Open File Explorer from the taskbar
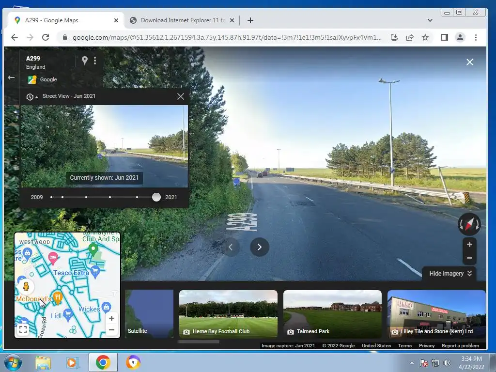The width and height of the screenshot is (496, 372). point(43,362)
